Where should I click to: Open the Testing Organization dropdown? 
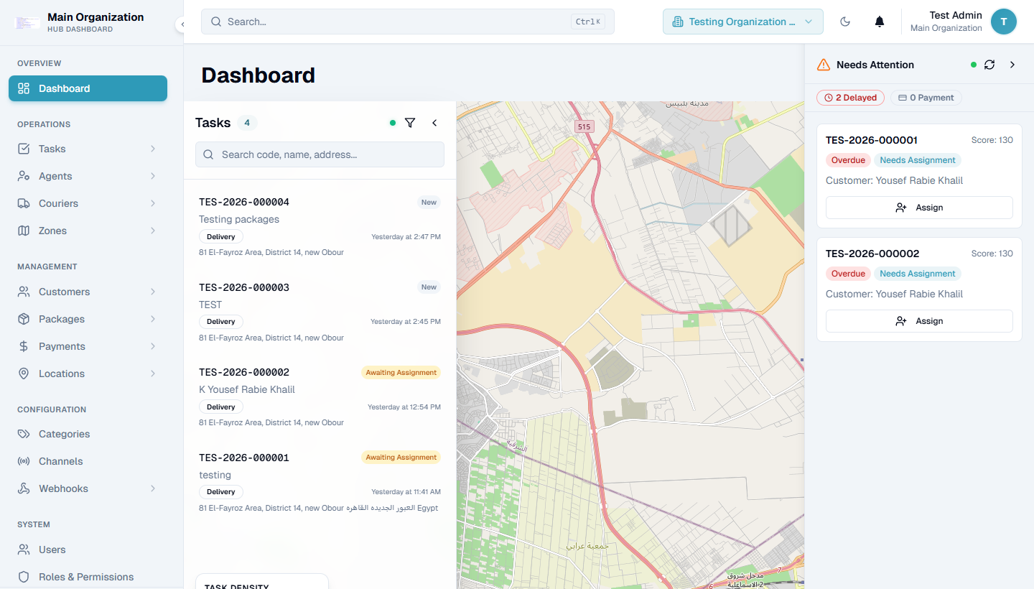point(742,22)
